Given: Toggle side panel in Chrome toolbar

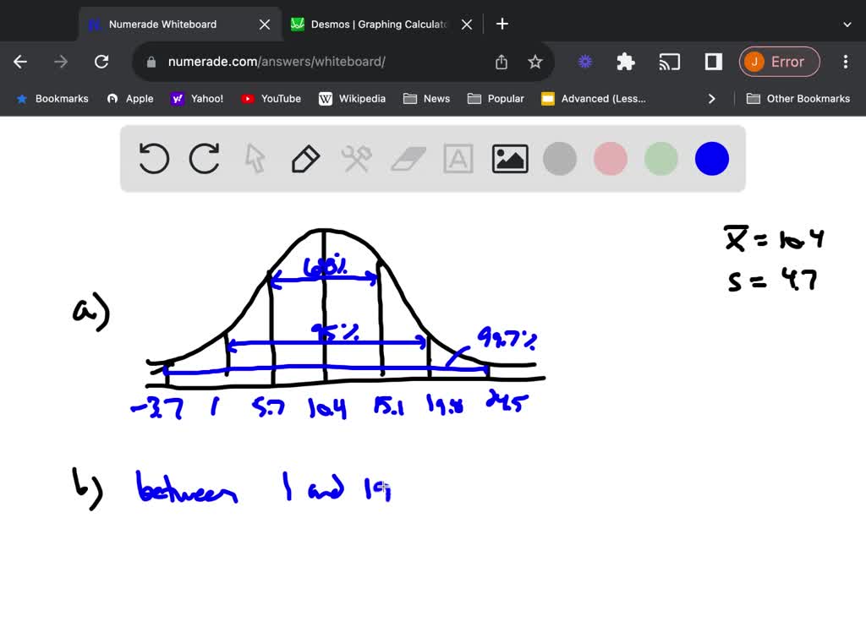Looking at the screenshot, I should click(x=713, y=62).
